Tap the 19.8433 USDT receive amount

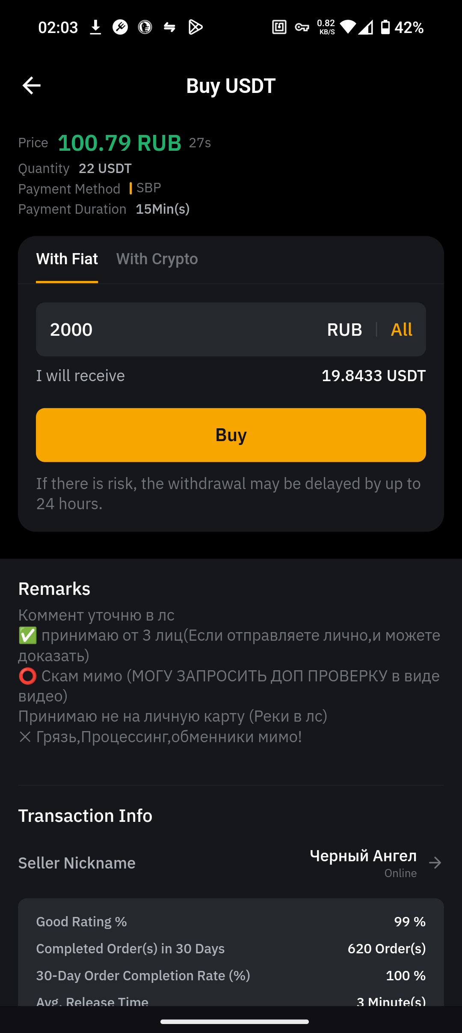tap(373, 376)
